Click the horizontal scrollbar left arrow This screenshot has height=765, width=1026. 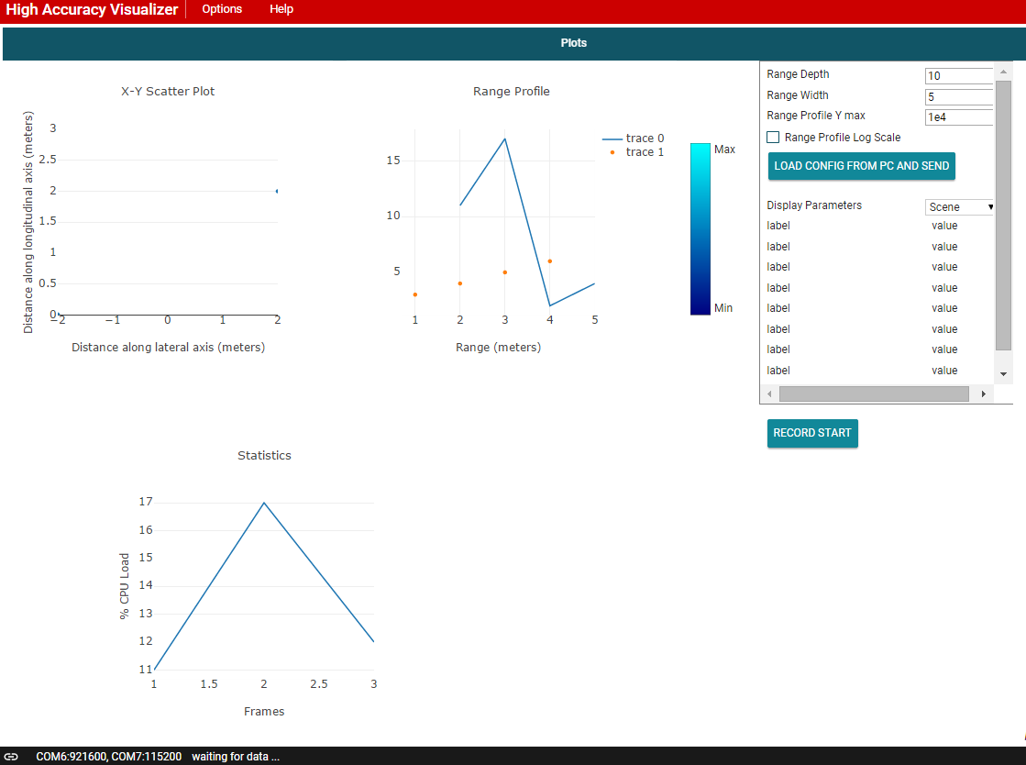769,394
